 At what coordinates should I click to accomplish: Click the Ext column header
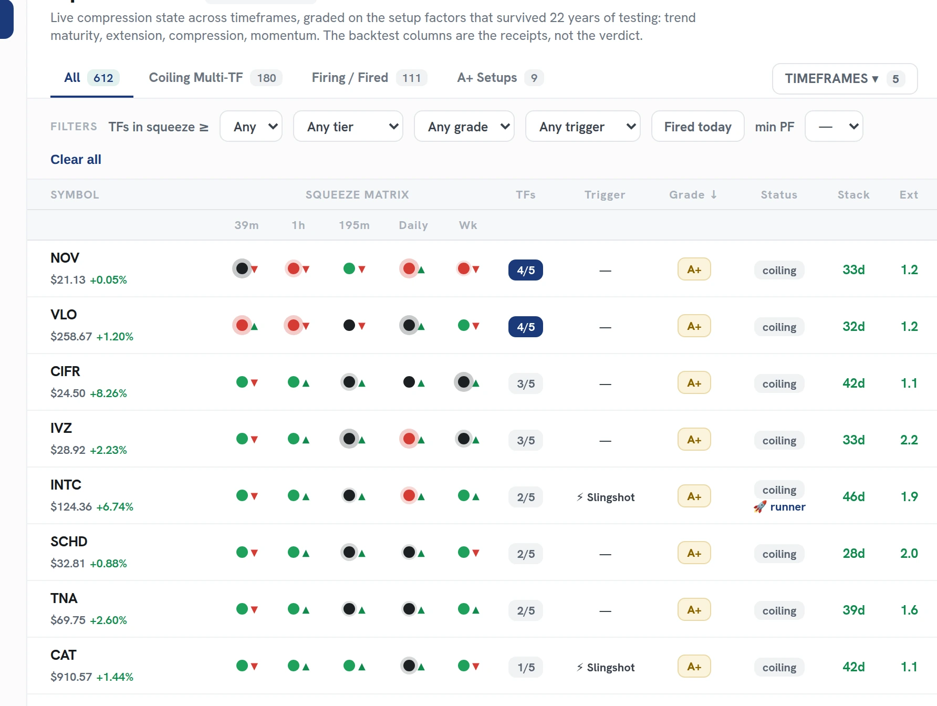point(909,195)
